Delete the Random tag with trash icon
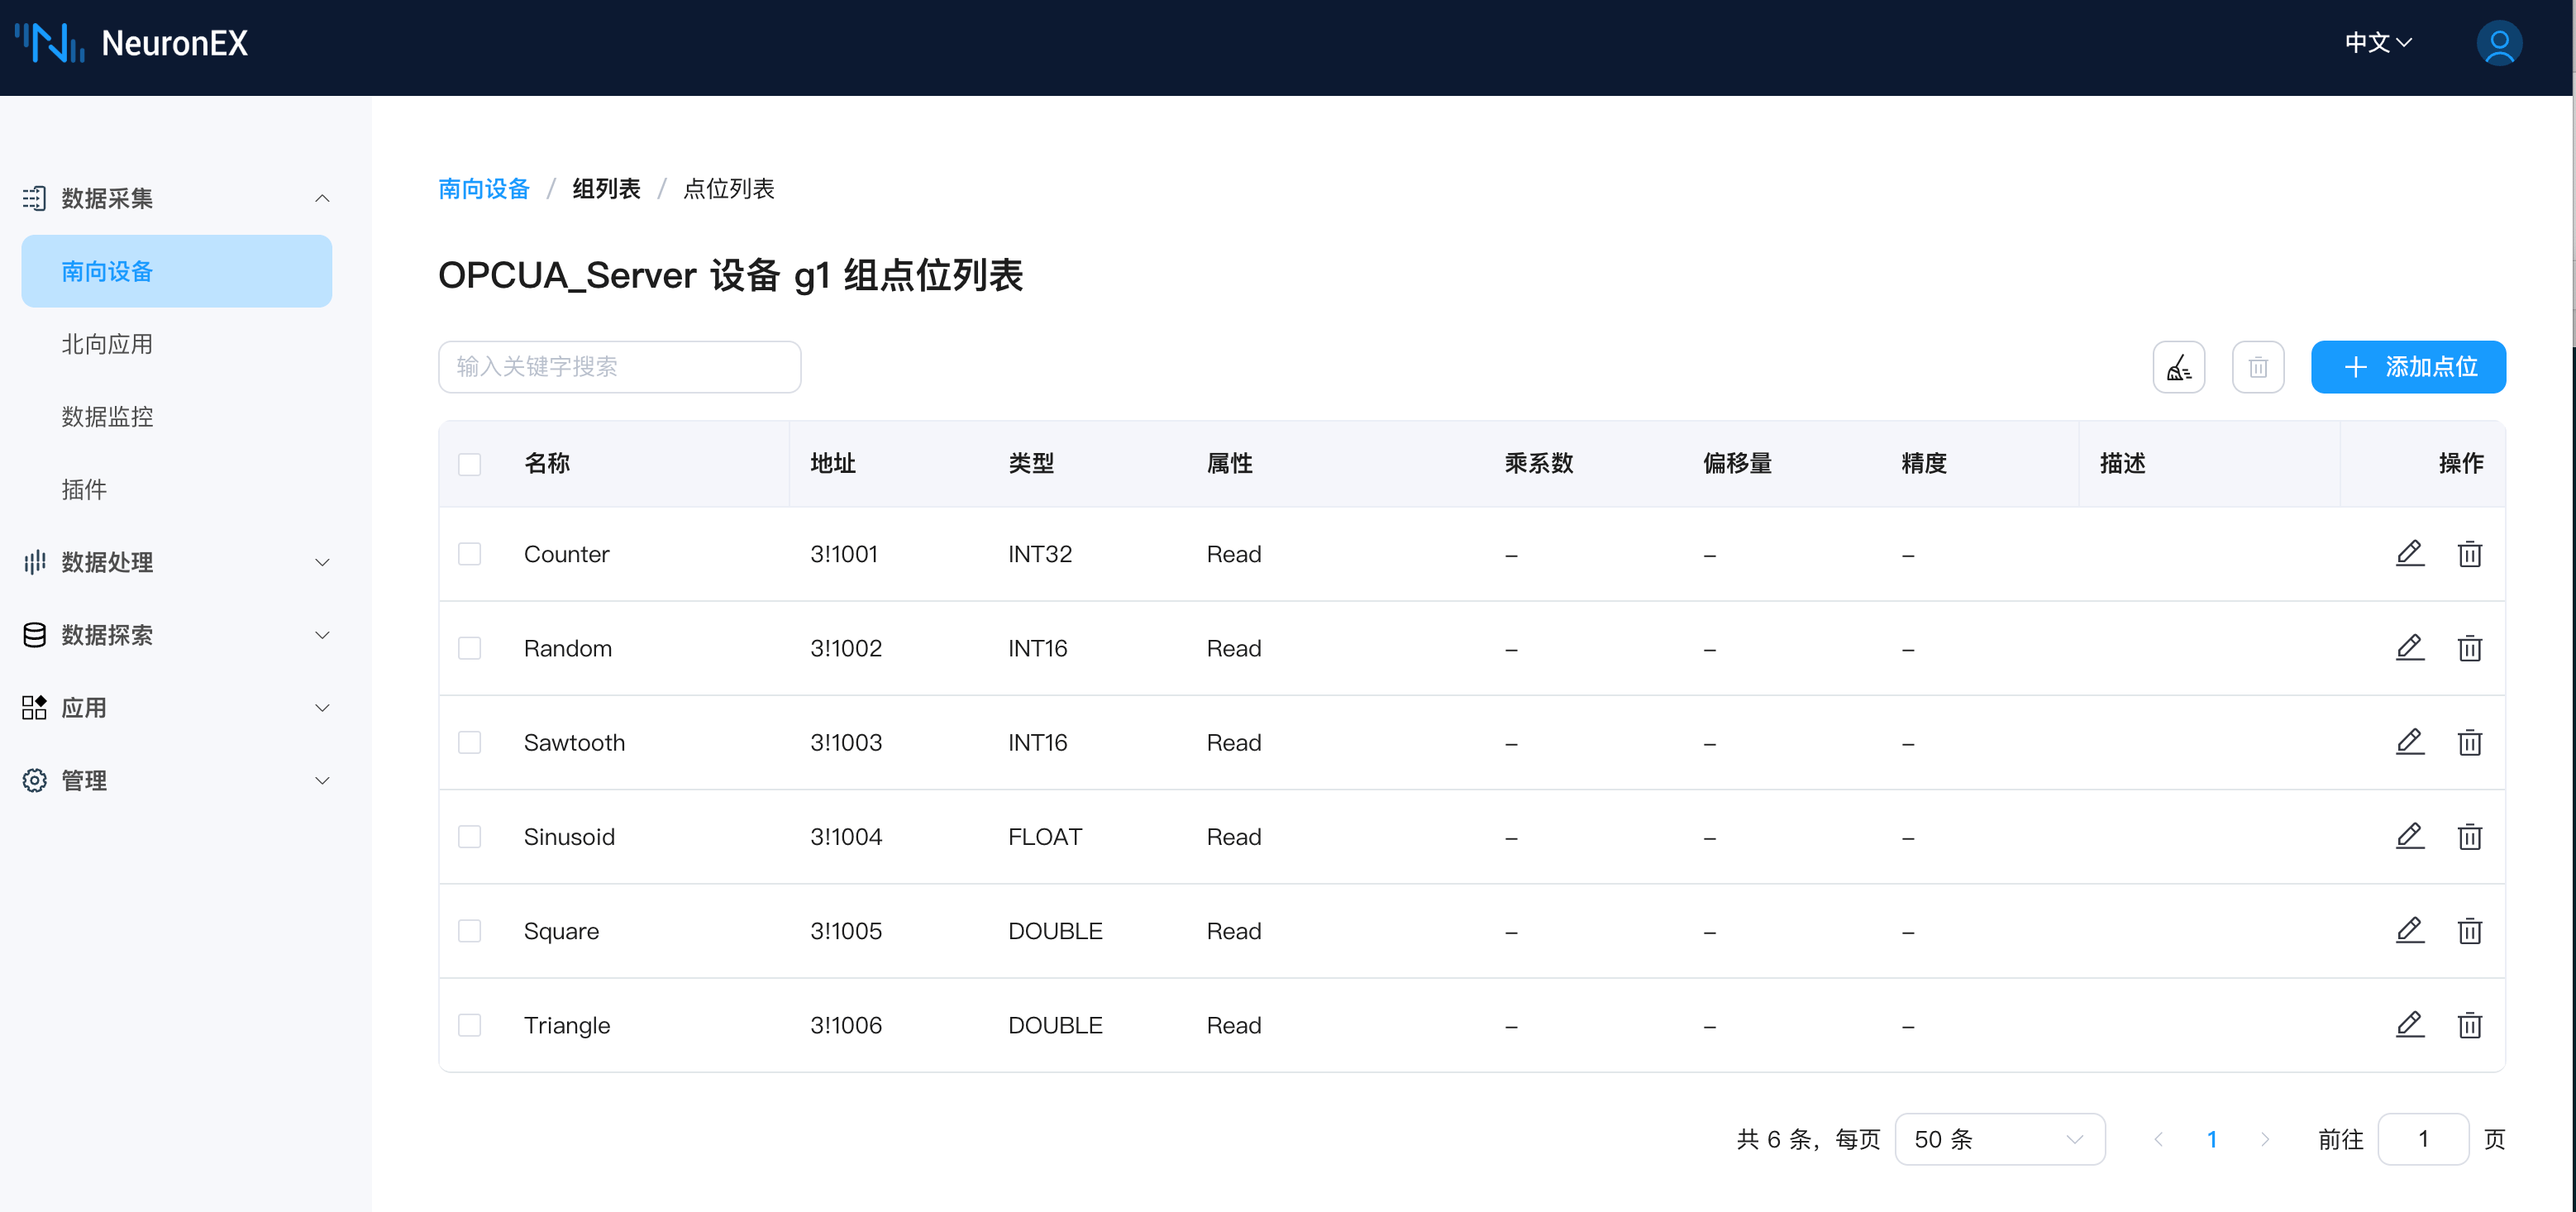The width and height of the screenshot is (2576, 1212). [2469, 648]
